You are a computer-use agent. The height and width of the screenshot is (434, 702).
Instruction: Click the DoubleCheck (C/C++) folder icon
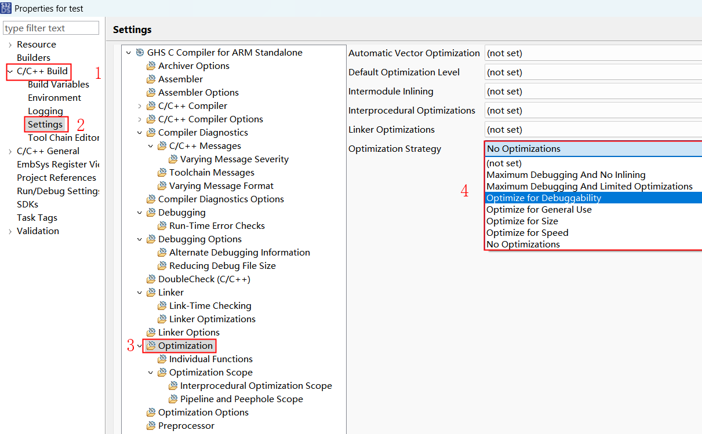pyautogui.click(x=151, y=279)
